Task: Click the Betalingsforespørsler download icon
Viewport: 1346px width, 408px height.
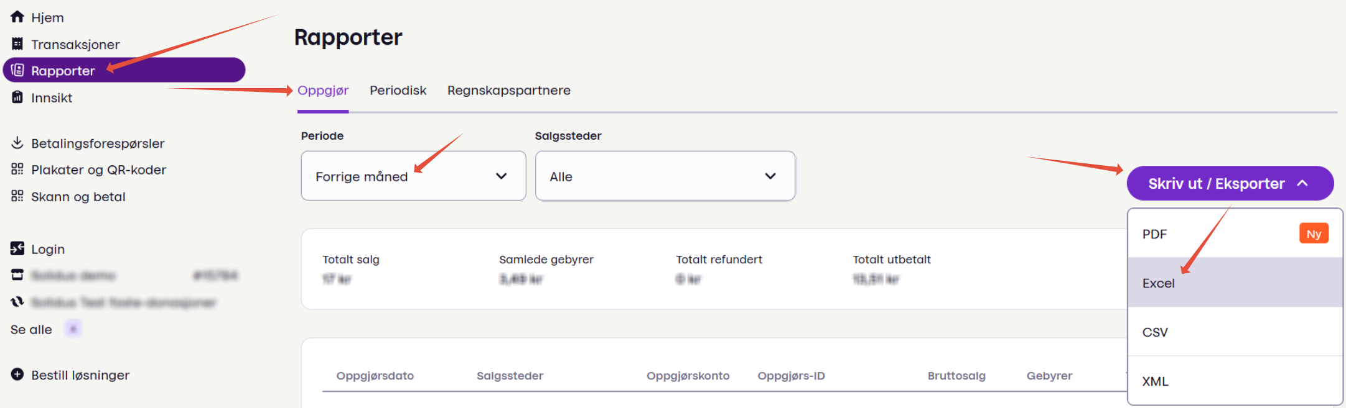Action: click(17, 143)
